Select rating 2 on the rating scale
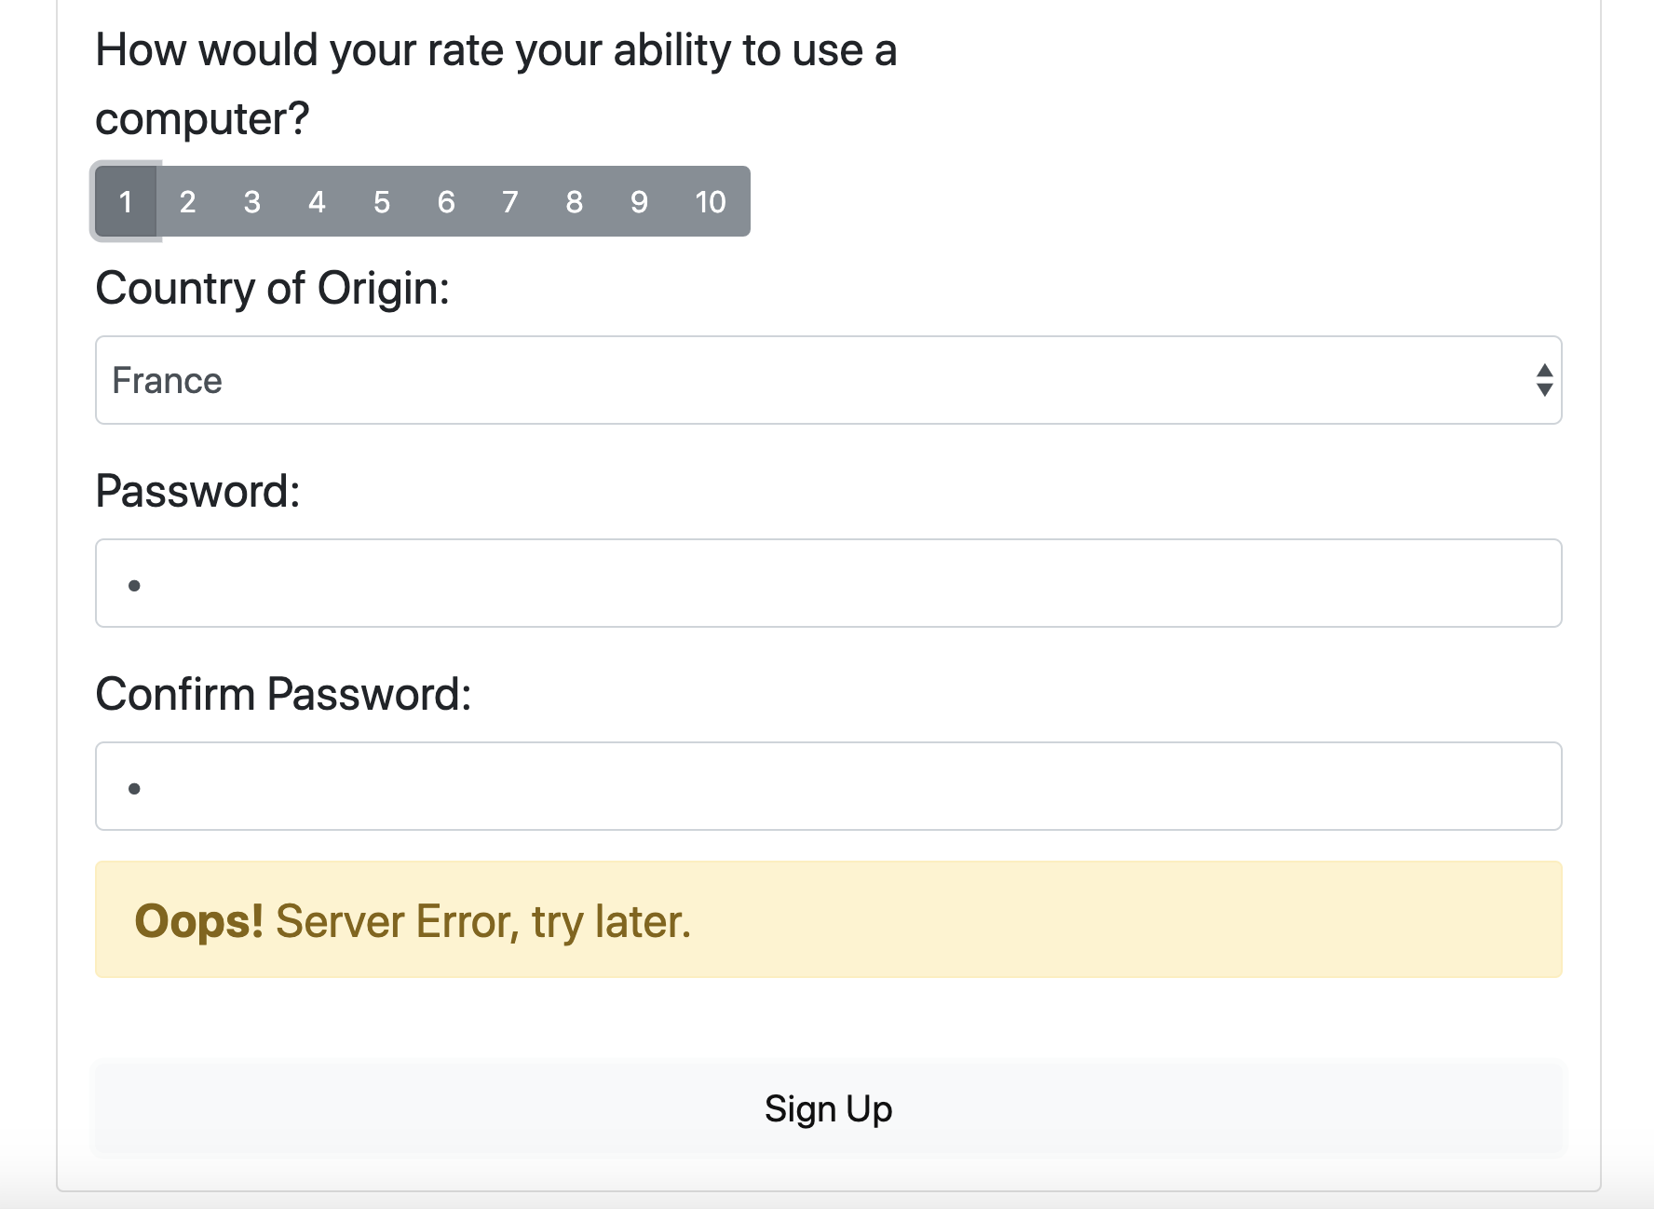This screenshot has height=1209, width=1654. tap(188, 202)
